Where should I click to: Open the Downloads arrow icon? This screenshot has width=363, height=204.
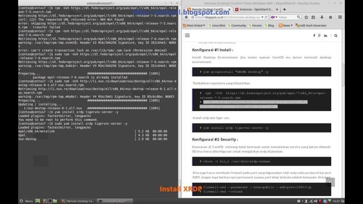(x=322, y=18)
